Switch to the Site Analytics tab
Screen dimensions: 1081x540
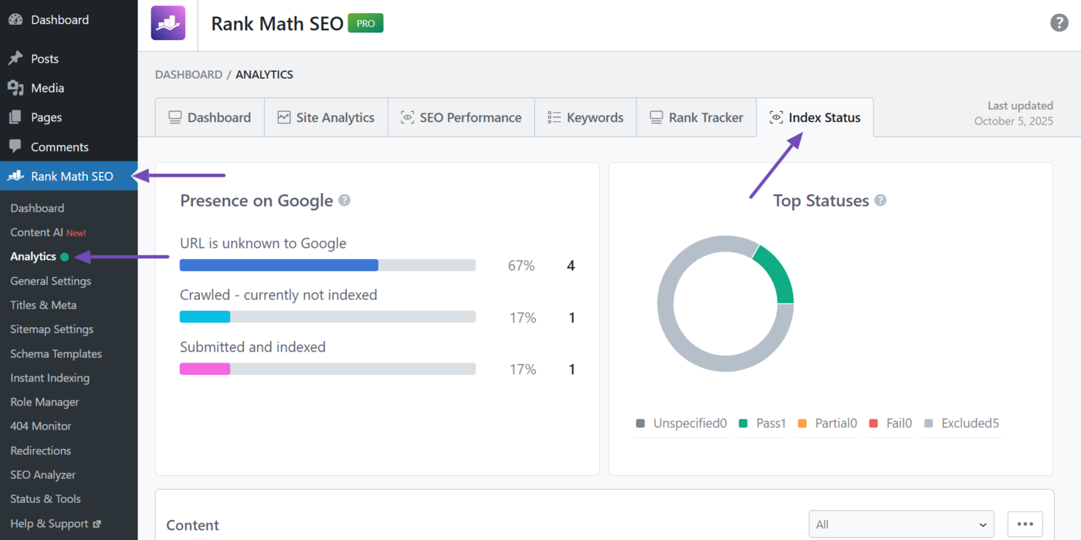[x=325, y=116]
